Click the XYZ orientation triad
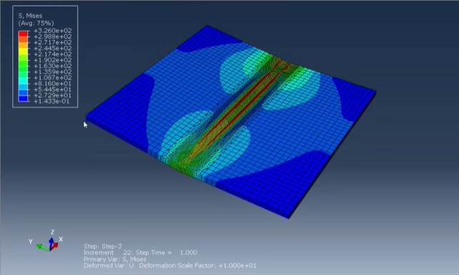 [46, 241]
